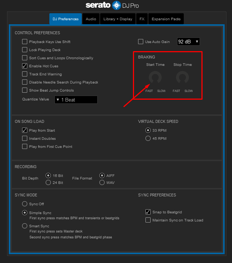Switch to the DJ Preferences tab
Viewport: 232px width, 263px height.
pyautogui.click(x=66, y=19)
